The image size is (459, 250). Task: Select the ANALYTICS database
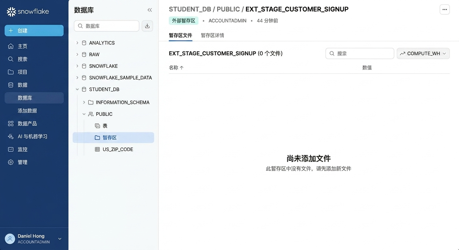tap(102, 43)
